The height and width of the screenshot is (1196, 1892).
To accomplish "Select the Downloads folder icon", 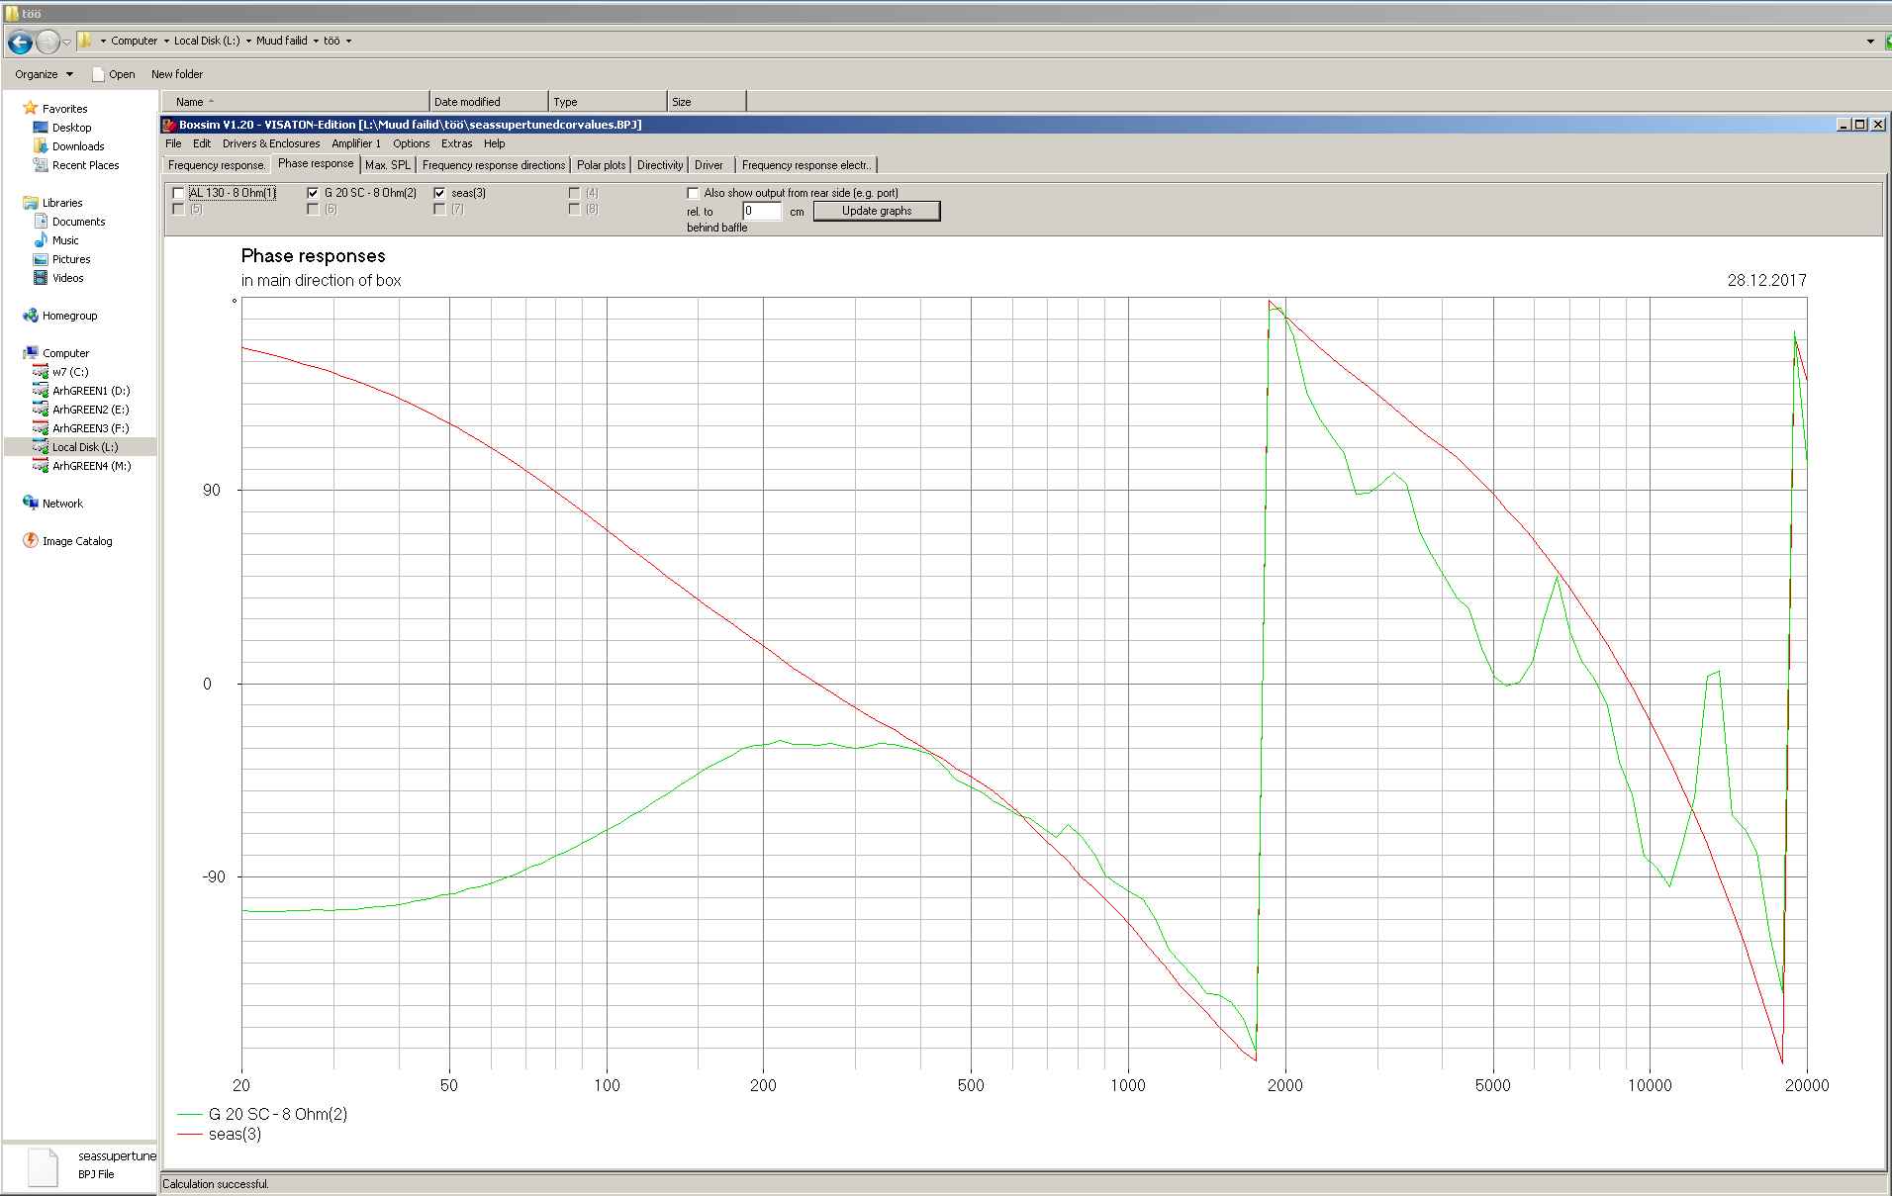I will tap(41, 146).
